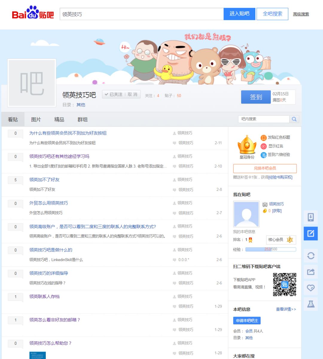
Task: Open post 领英技巧的详细指导
Action: [48, 273]
